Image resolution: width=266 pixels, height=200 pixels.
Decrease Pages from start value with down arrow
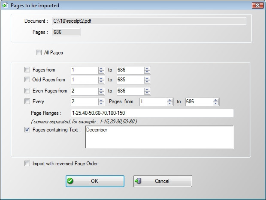click(101, 72)
